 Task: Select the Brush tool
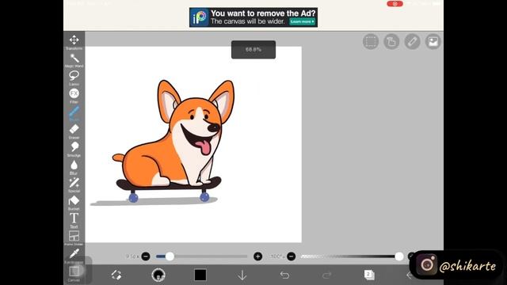click(74, 113)
